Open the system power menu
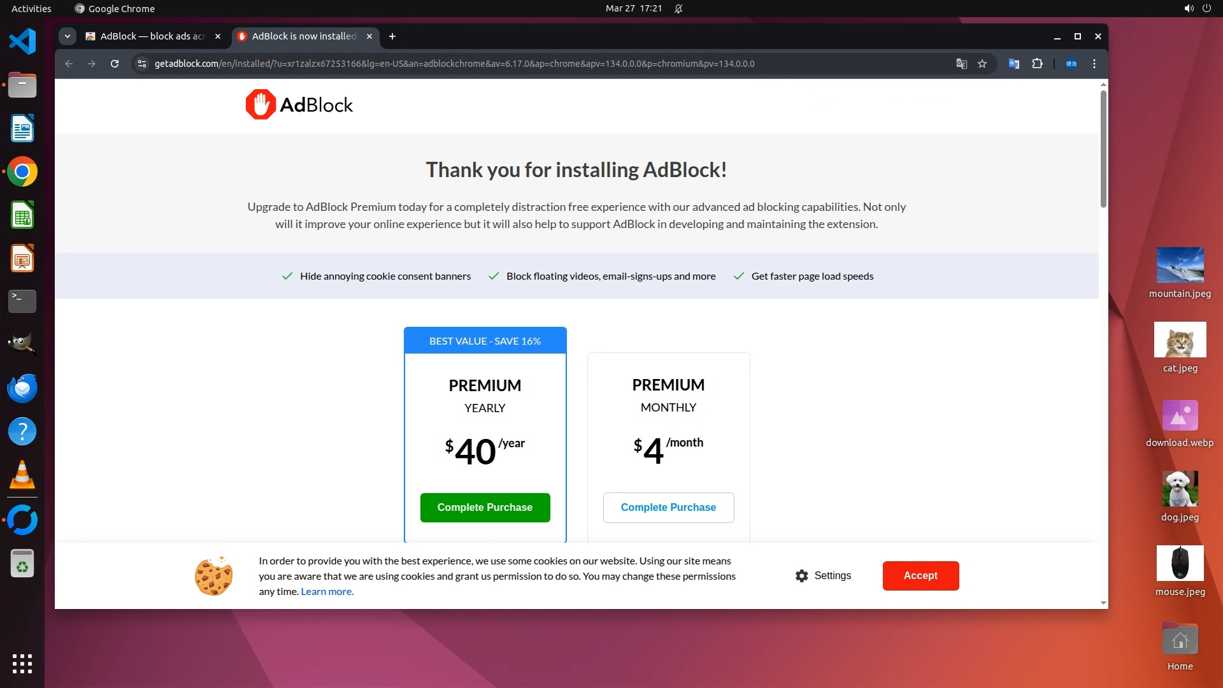Viewport: 1223px width, 688px height. click(1206, 8)
